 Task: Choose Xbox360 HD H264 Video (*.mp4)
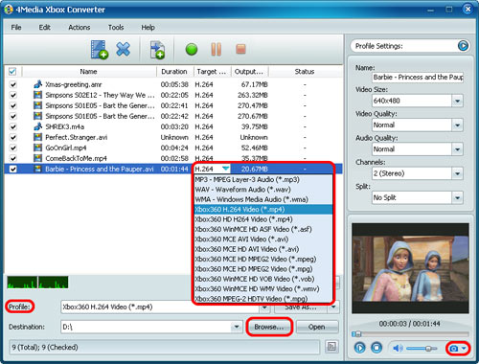click(263, 219)
